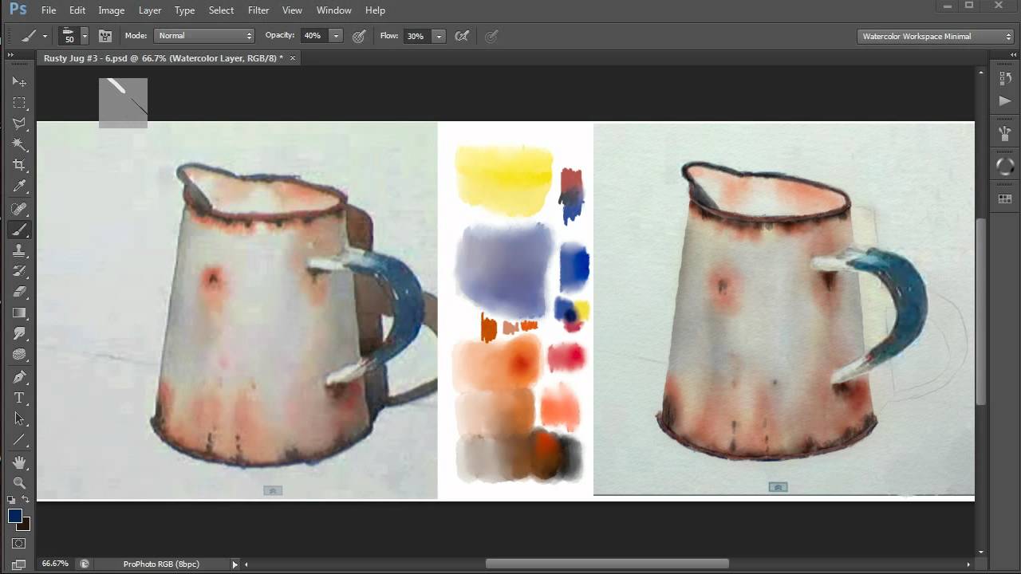Select the Rectangular Marquee tool
Viewport: 1021px width, 574px height.
click(19, 103)
